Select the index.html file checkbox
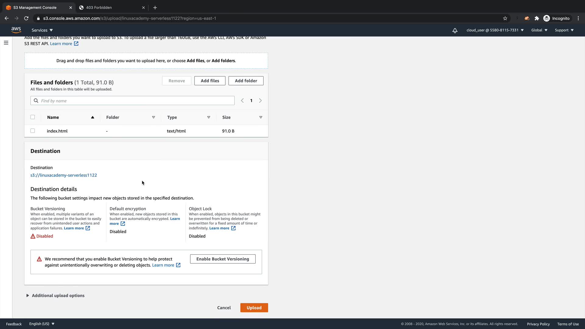 (x=33, y=131)
